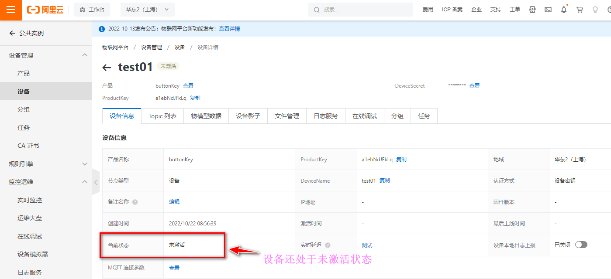611x279 pixels.
Task: Switch to the 在线调试 tab
Action: (x=365, y=116)
